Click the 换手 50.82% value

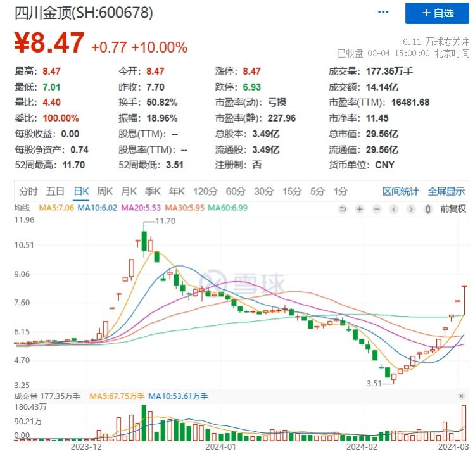pyautogui.click(x=161, y=103)
